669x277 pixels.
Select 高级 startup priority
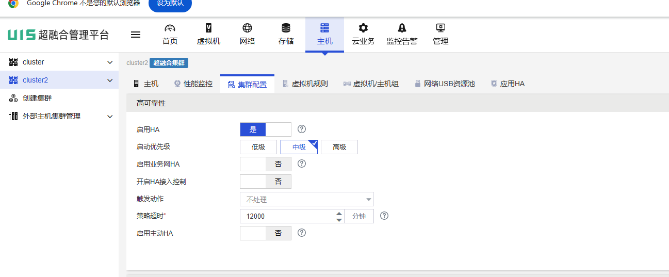tap(339, 147)
